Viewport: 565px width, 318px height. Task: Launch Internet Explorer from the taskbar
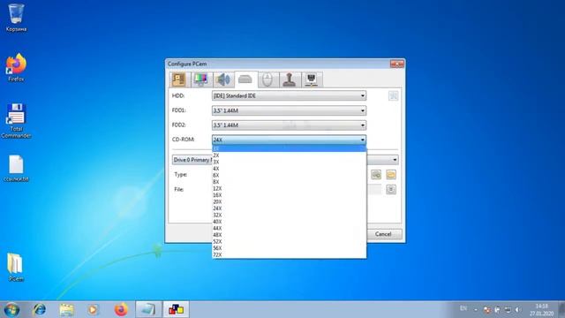click(39, 310)
